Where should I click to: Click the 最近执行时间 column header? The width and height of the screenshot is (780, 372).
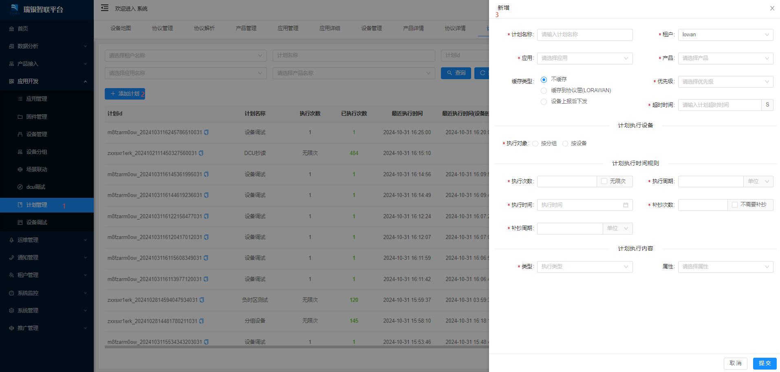click(x=407, y=114)
